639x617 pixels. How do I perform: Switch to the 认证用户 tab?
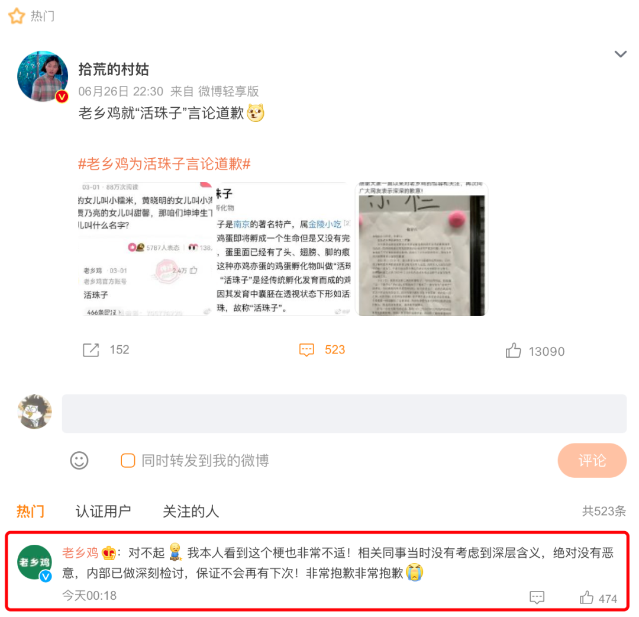(104, 512)
